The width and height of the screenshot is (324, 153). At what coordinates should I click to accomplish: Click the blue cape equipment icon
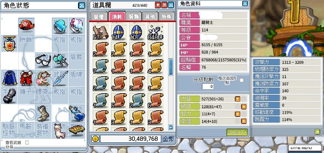10,78
